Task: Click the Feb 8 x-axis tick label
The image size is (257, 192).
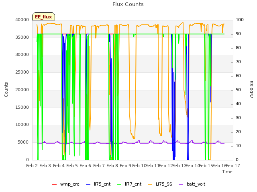Action: [x=112, y=166]
